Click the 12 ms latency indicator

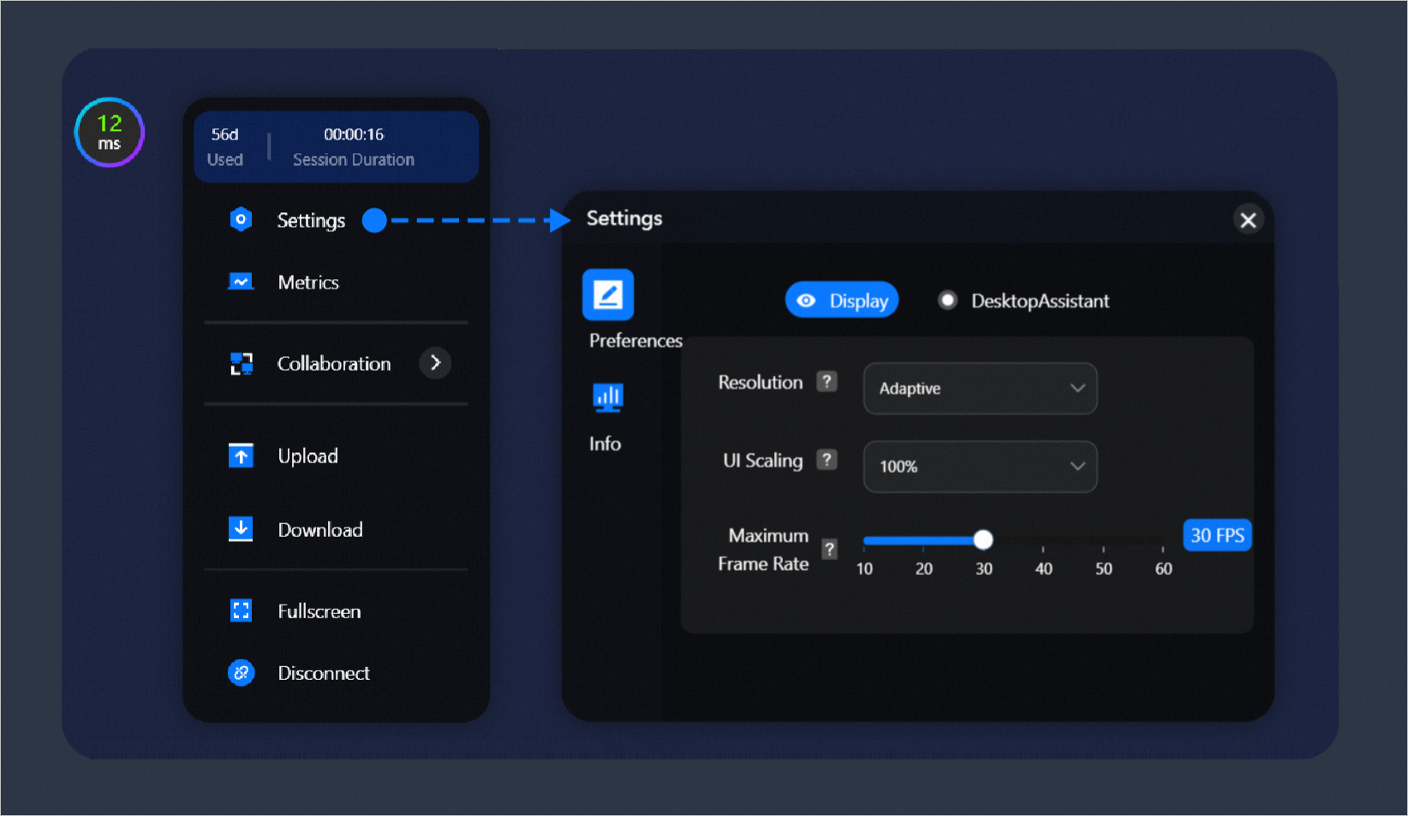coord(109,133)
